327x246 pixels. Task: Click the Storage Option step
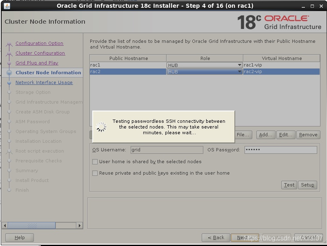(33, 92)
